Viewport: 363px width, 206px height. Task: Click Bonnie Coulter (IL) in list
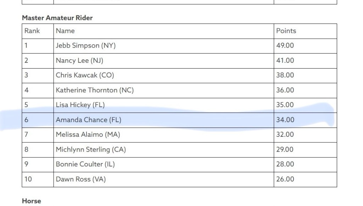(85, 164)
